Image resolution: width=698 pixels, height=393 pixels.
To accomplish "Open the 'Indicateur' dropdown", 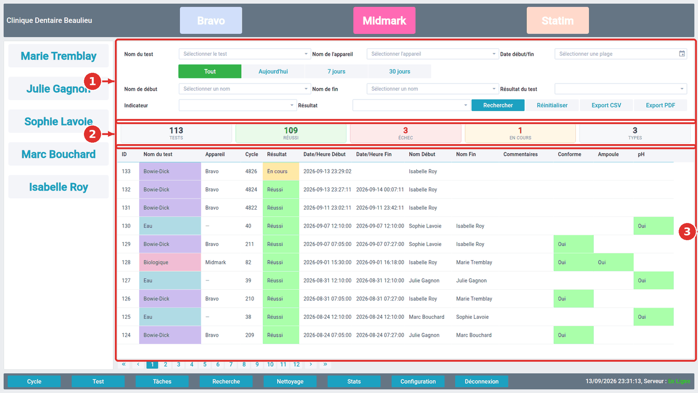I will coord(238,105).
